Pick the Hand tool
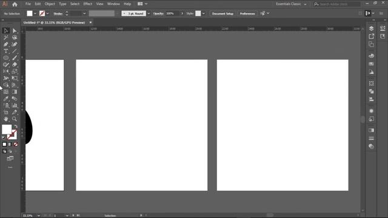 tap(6, 119)
